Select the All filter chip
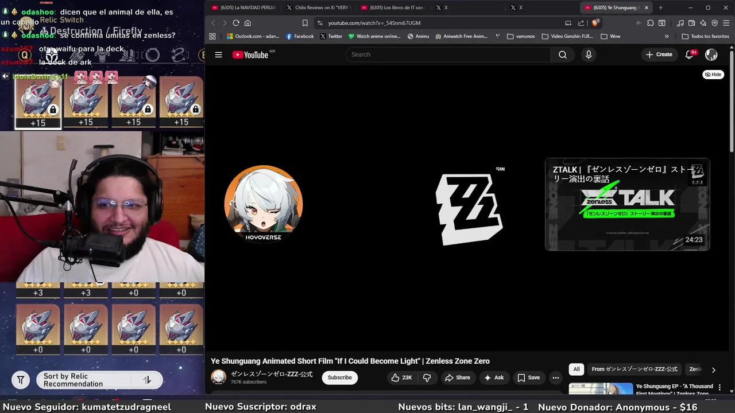This screenshot has height=413, width=735. click(577, 369)
